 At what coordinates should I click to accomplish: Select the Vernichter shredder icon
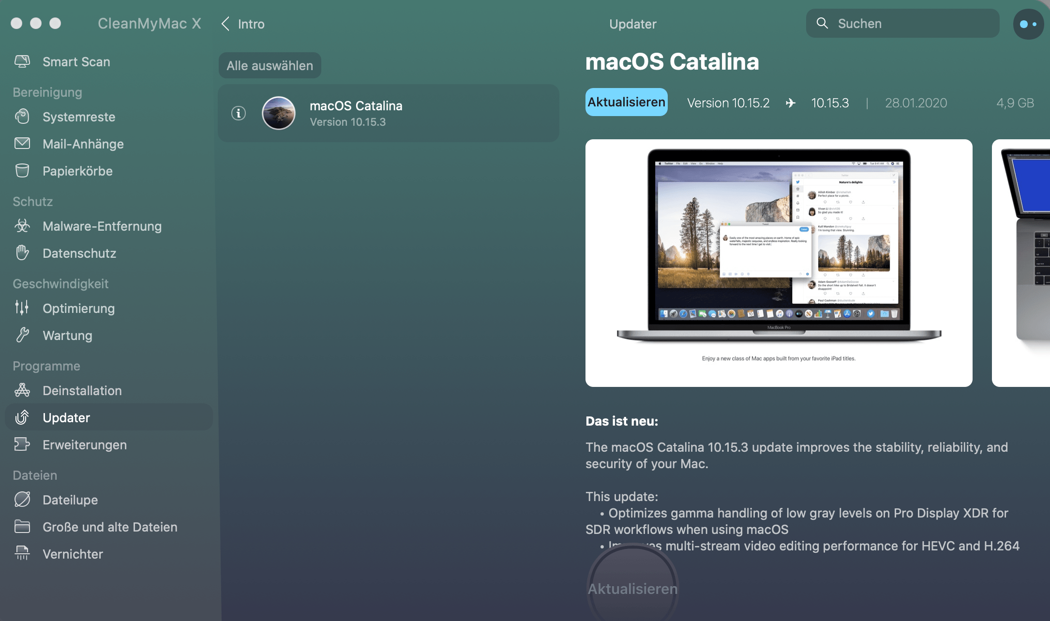pyautogui.click(x=22, y=554)
